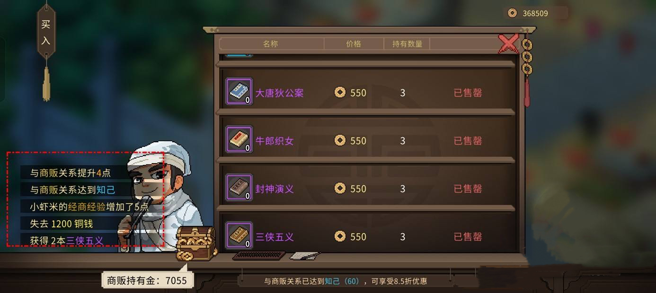The image size is (656, 293).
Task: Click the 大唐狄公案 book icon
Action: click(x=239, y=92)
